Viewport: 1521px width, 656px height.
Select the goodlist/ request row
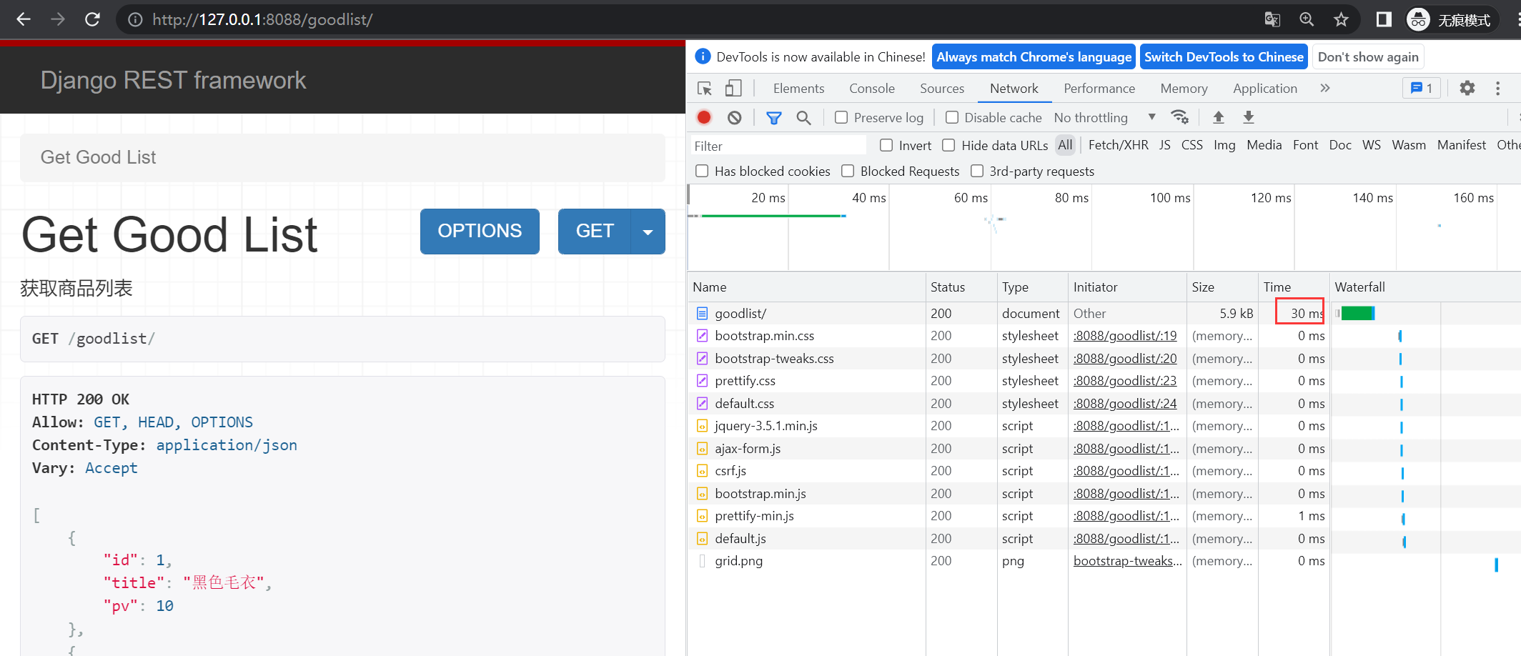click(x=1104, y=313)
